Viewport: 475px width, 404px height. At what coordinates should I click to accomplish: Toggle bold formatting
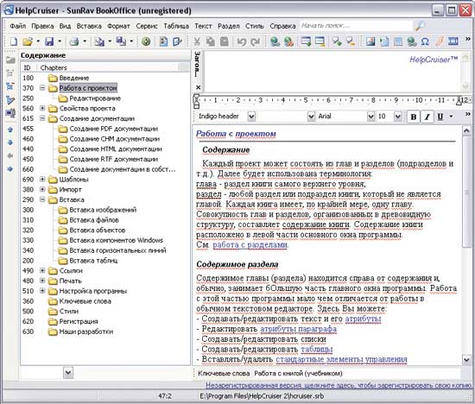pos(413,117)
